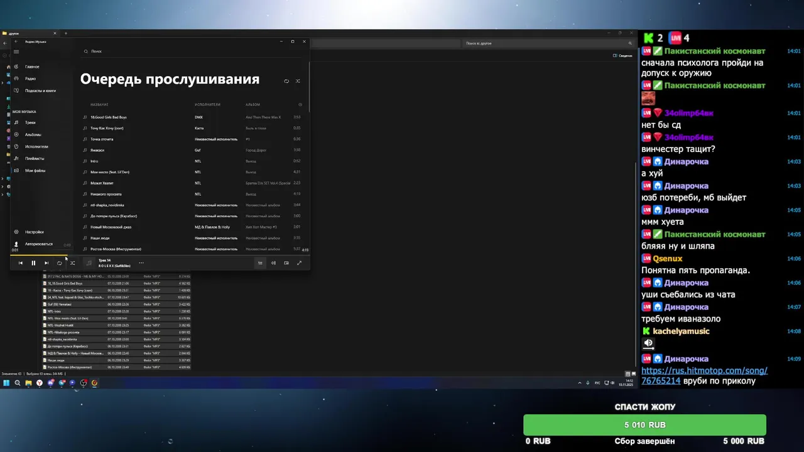
Task: Toggle repeat in player bar
Action: (x=60, y=263)
